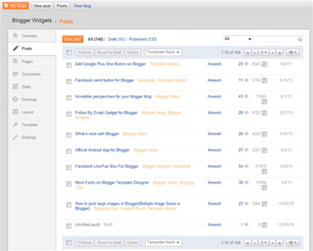The height and width of the screenshot is (251, 313).
Task: Click stats icon for Add Google Plus One post
Action: pos(264,64)
